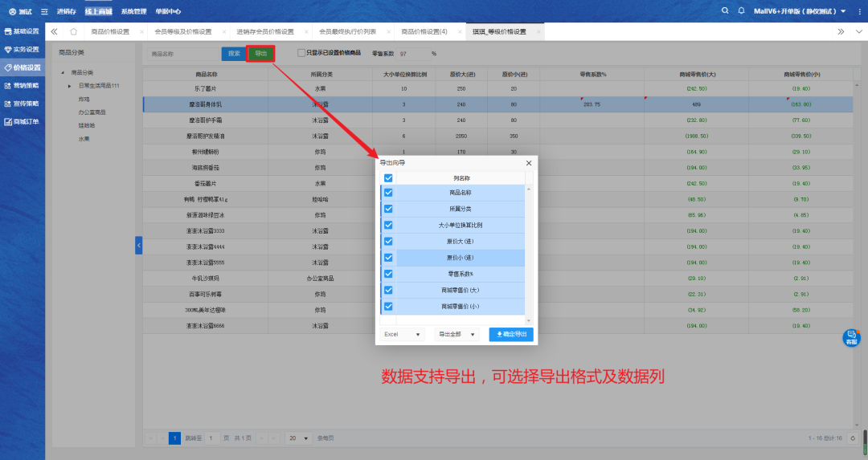Click the home icon in tab bar
This screenshot has width=868, height=460.
pyautogui.click(x=74, y=31)
